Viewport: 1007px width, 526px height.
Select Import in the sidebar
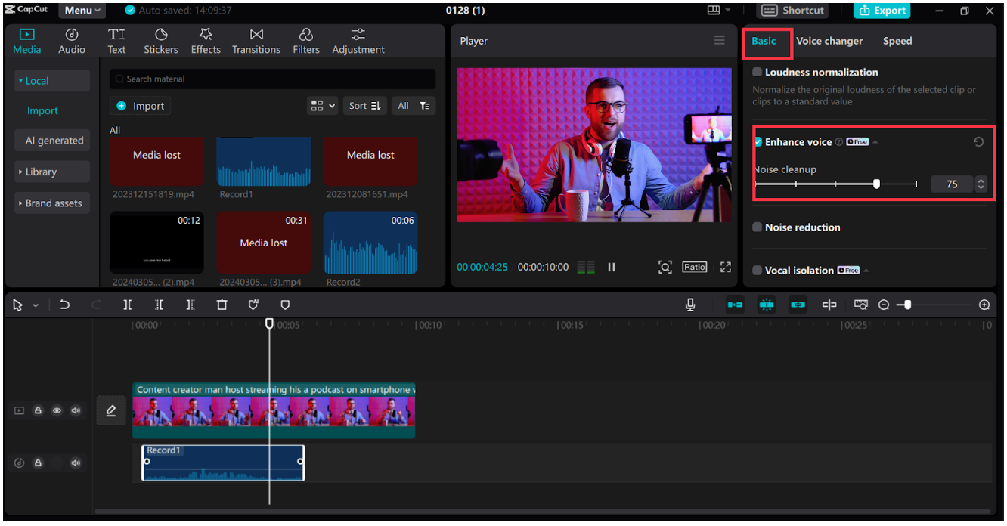coord(42,110)
